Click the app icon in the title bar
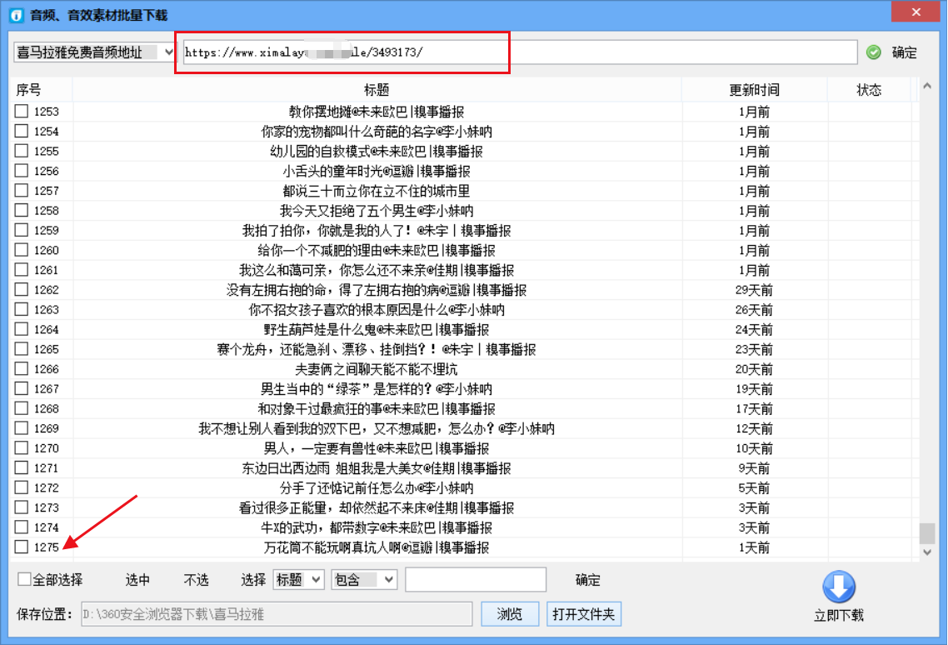This screenshot has width=948, height=645. 17,15
